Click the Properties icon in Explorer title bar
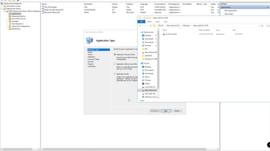Image resolution: width=270 pixels, height=151 pixels. coord(144,18)
